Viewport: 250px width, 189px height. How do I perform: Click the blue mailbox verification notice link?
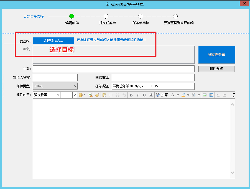pos(111,40)
